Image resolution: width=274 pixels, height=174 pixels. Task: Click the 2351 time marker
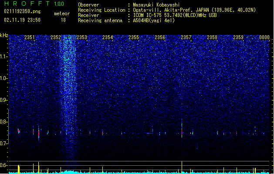pyautogui.click(x=30, y=37)
